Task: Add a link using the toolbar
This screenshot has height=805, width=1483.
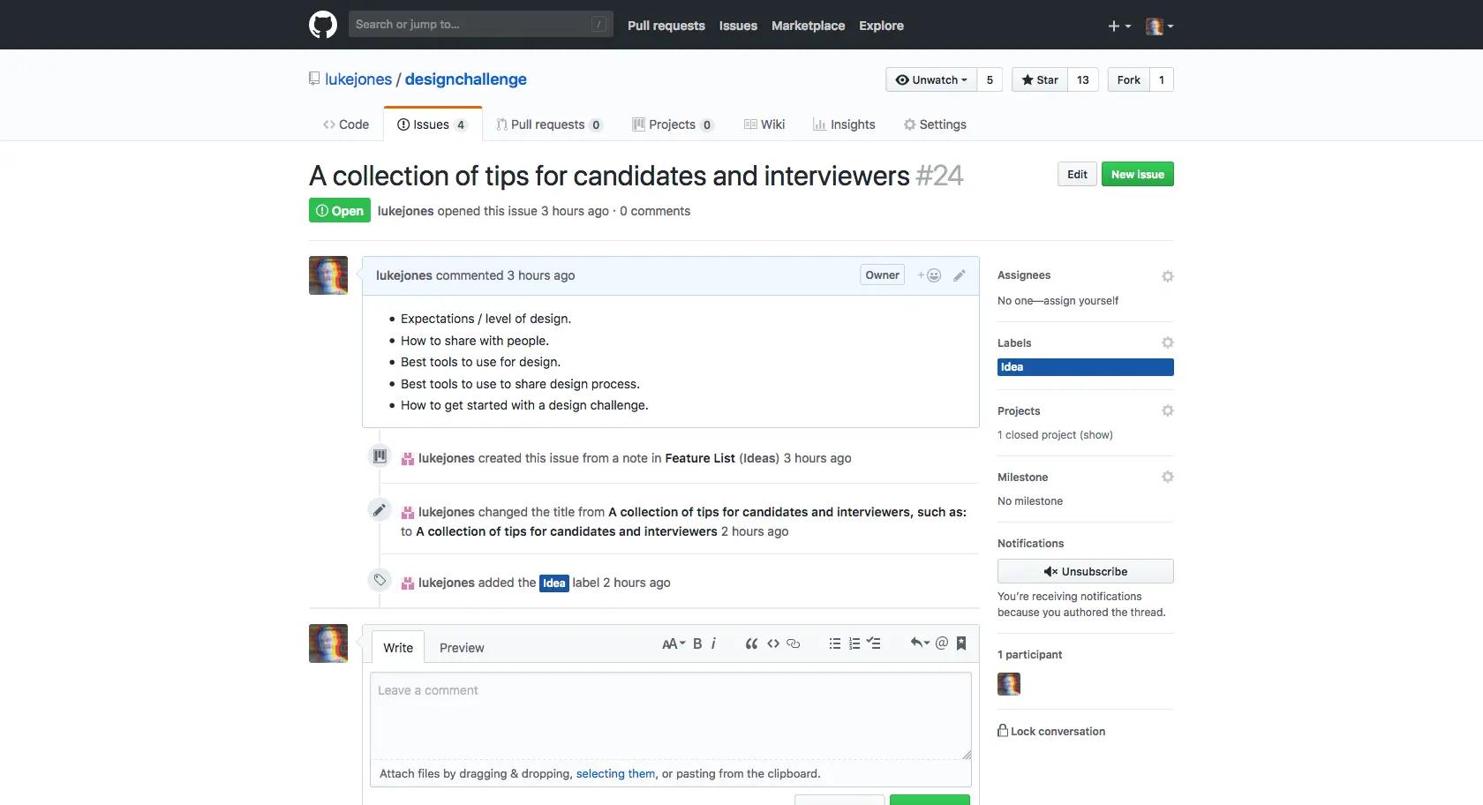Action: pyautogui.click(x=794, y=643)
